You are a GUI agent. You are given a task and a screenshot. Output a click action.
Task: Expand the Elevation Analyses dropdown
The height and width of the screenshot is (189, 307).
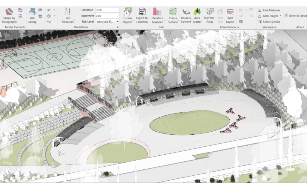pyautogui.click(x=164, y=22)
